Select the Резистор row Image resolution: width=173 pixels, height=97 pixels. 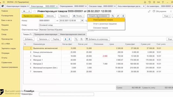tap(98, 56)
